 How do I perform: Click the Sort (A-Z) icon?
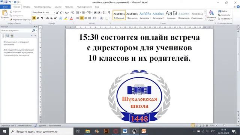point(104,12)
